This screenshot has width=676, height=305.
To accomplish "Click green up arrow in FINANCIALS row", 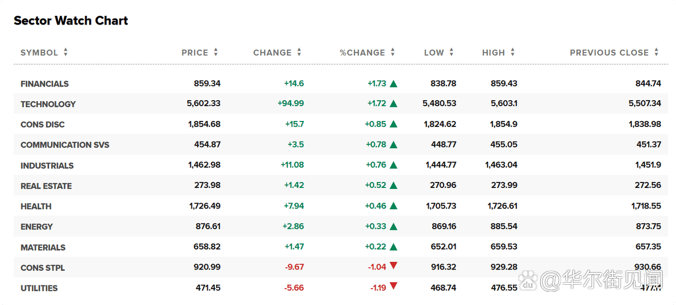I will (394, 84).
